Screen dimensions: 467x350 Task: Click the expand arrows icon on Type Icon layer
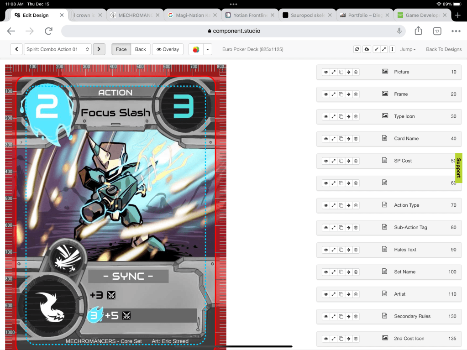(334, 116)
